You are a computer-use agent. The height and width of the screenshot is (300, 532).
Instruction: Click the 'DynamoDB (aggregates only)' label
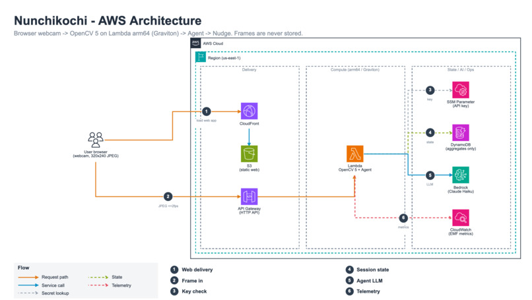tap(461, 146)
